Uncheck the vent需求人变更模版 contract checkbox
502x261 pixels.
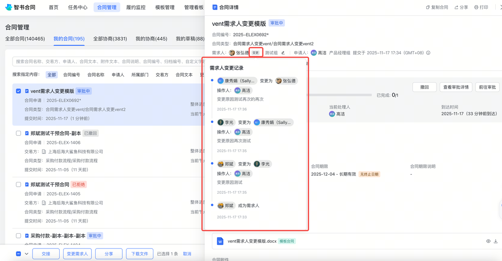tap(18, 90)
